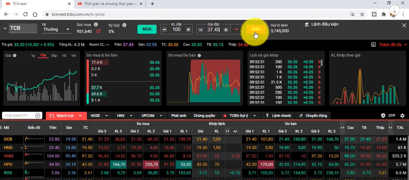Click the OTP shield icon
Image resolution: width=409 pixels, height=180 pixels.
point(383,115)
